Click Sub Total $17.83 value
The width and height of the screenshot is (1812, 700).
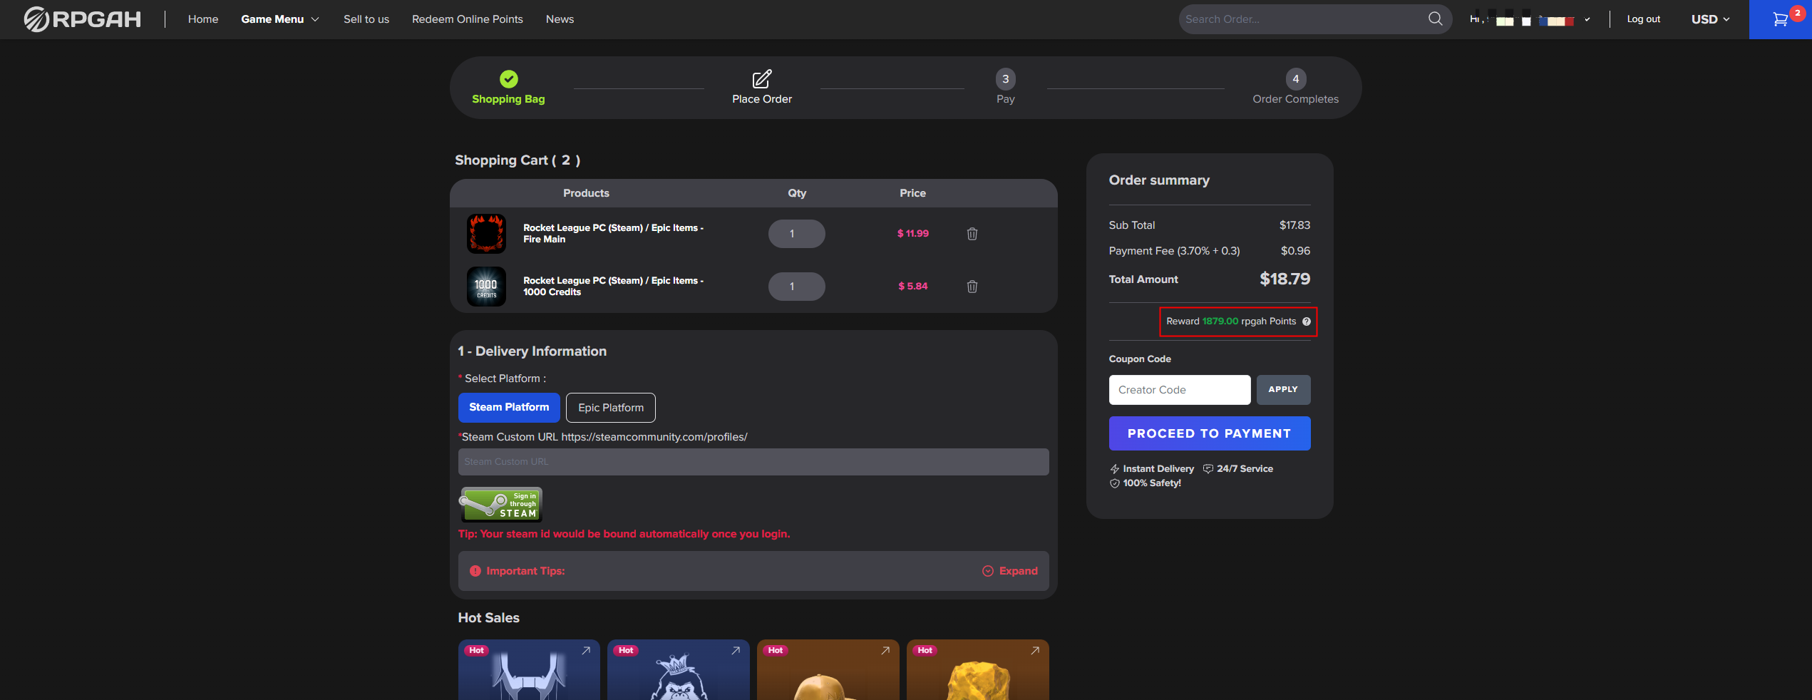pos(1294,225)
